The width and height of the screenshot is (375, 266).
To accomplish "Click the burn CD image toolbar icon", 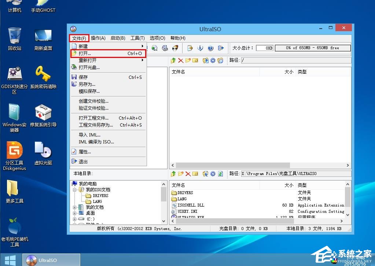I will [174, 48].
